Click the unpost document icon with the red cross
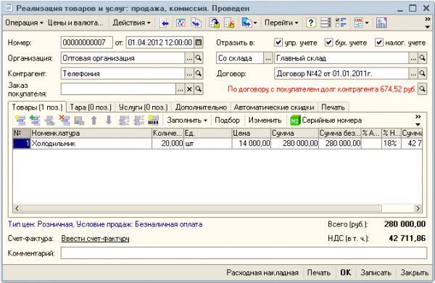 coord(229,23)
